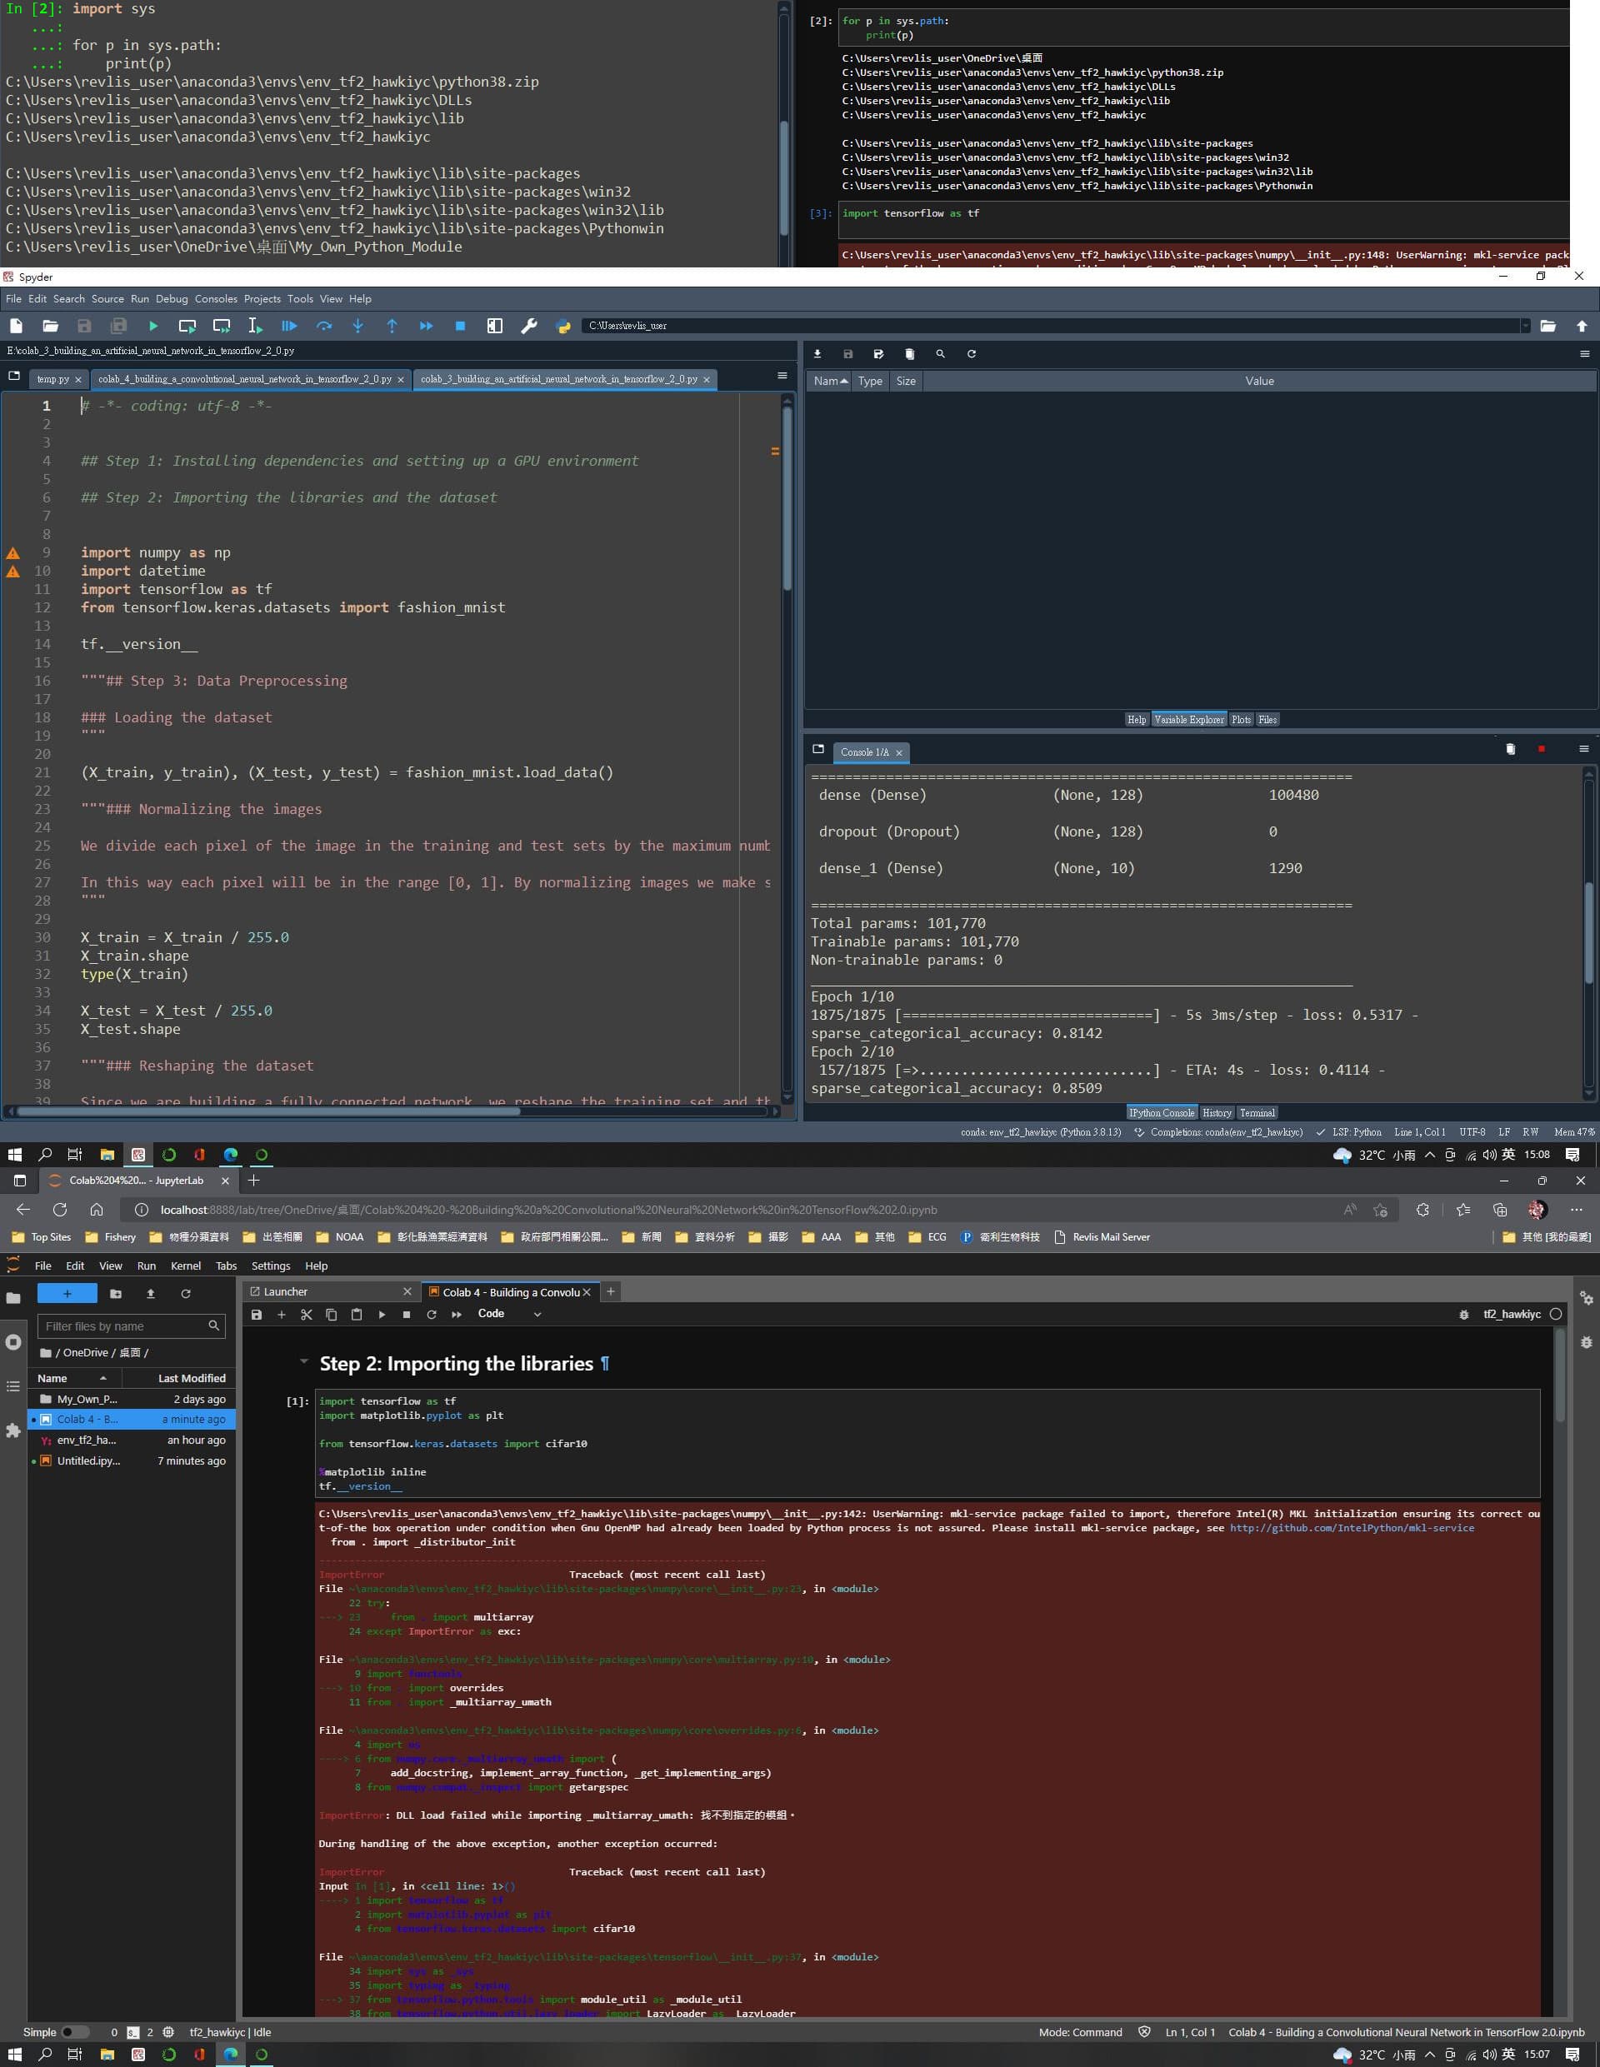Click tf2_hawkiyc kernel name button
This screenshot has width=1600, height=2067.
[1511, 1315]
